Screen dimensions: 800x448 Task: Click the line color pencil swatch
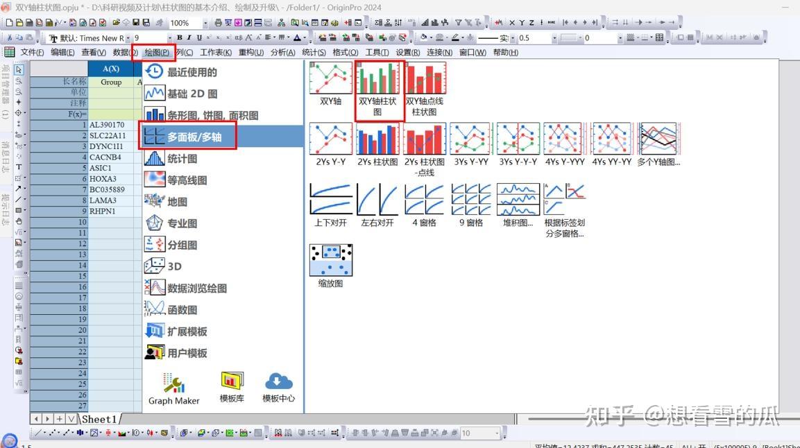455,37
